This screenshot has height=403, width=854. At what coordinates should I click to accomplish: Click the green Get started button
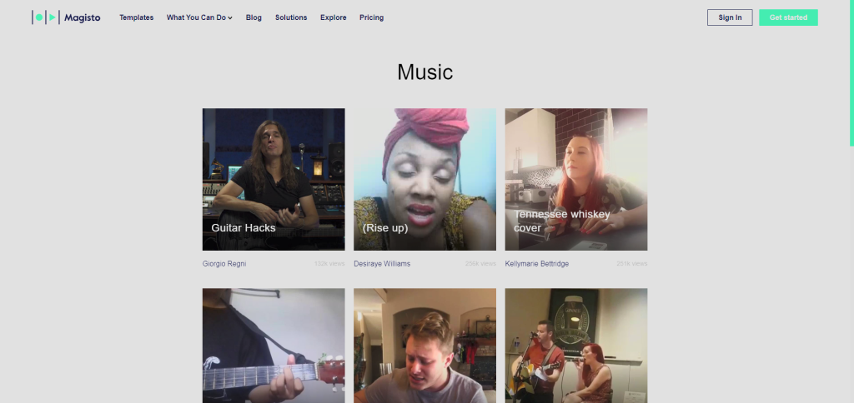[x=788, y=17]
